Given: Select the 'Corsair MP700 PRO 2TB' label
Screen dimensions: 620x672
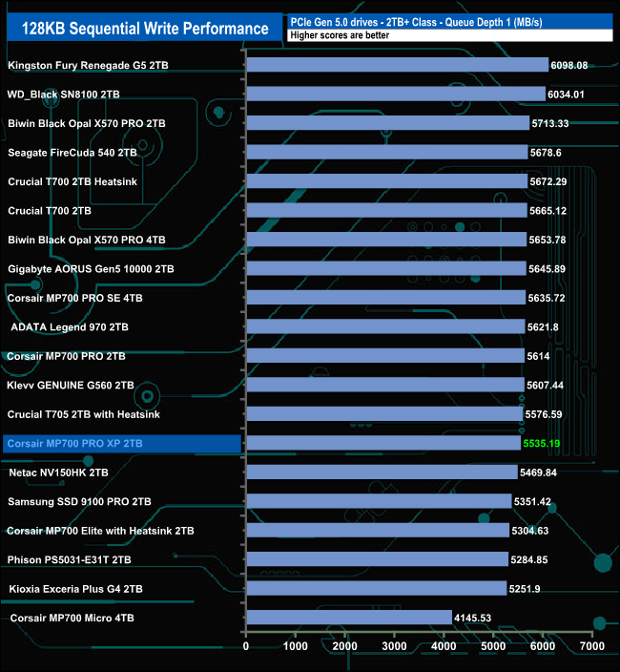Looking at the screenshot, I should point(66,357).
